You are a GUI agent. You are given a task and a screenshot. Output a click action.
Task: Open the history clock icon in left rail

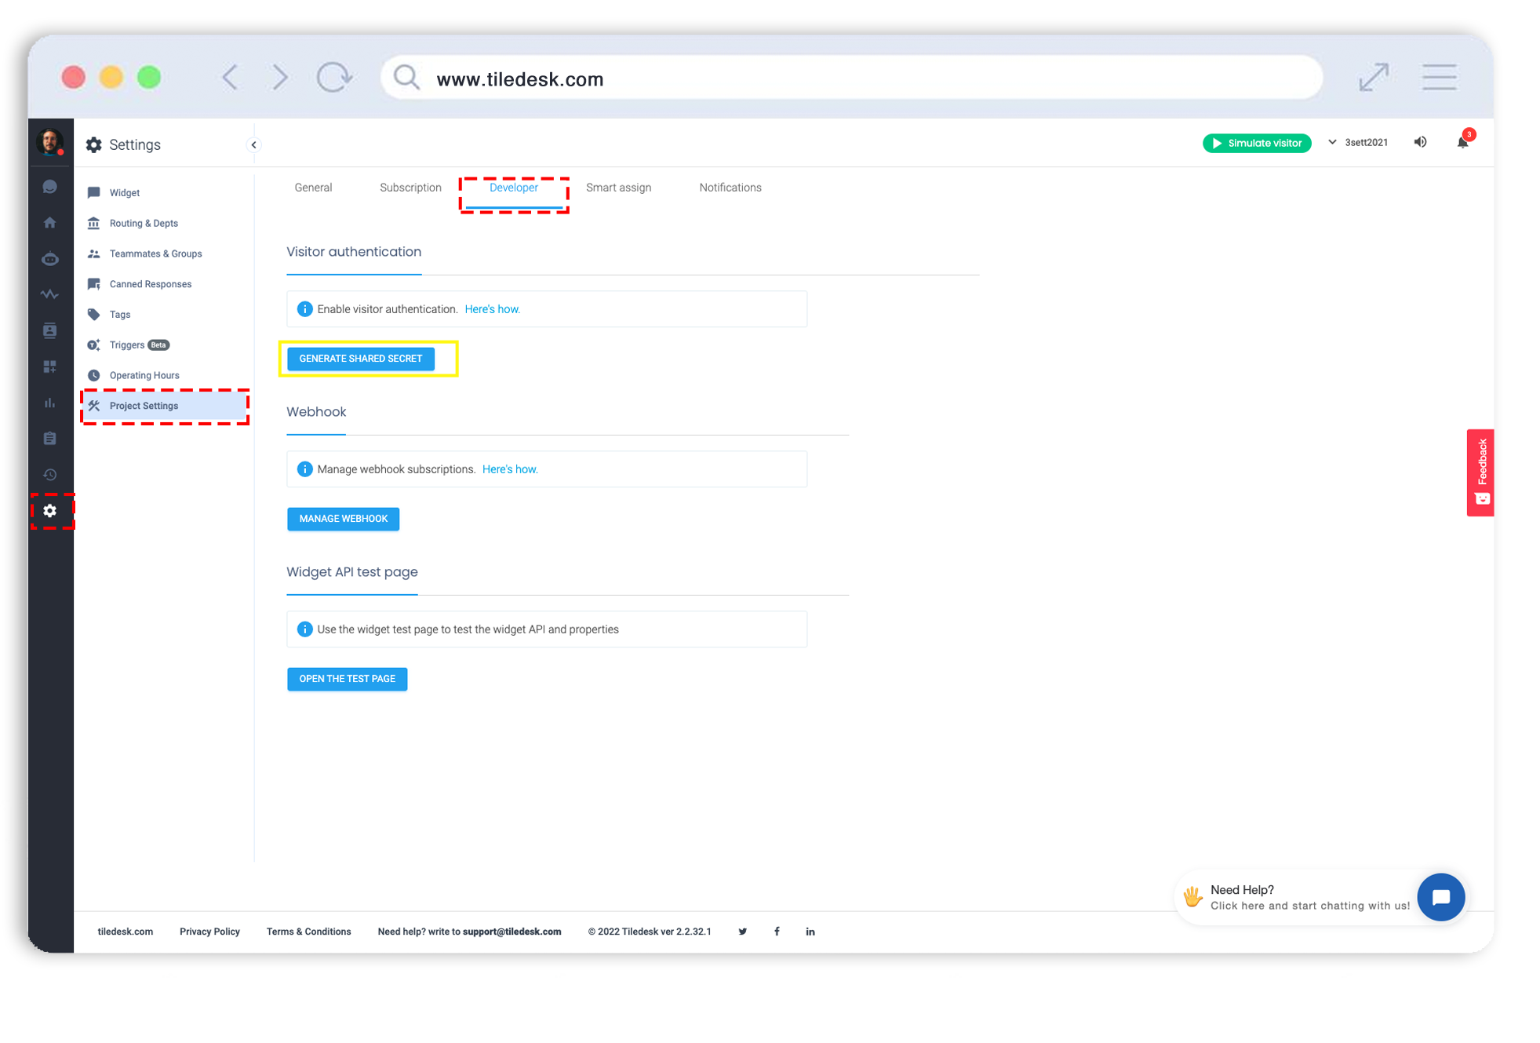click(50, 475)
